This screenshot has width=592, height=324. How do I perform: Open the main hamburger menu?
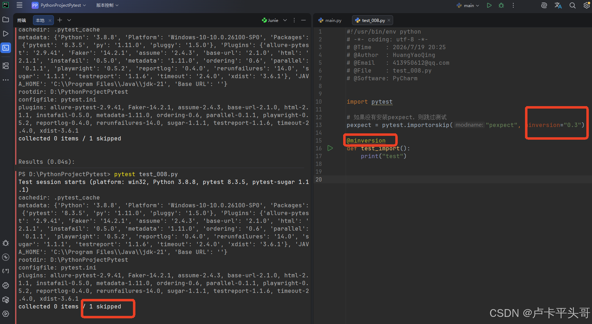point(19,5)
